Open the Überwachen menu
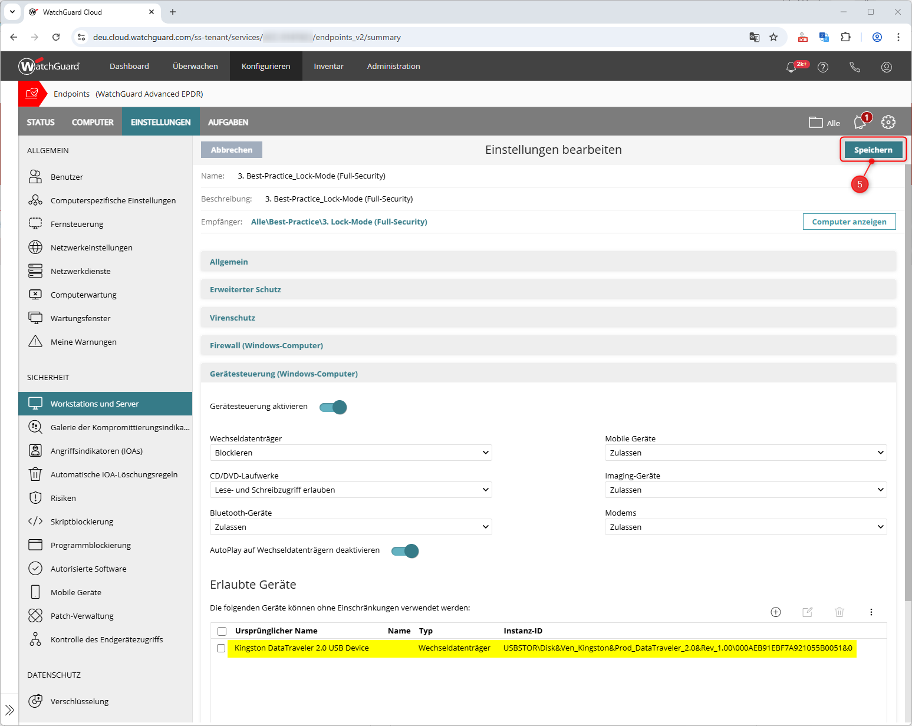 click(195, 67)
